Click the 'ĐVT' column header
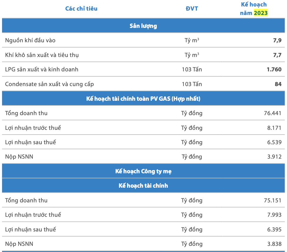 pyautogui.click(x=192, y=9)
